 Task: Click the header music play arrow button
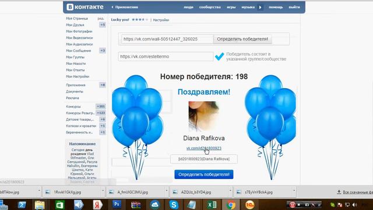pos(260,7)
